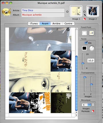Edit the Album field Musique achetée

pos(43,15)
